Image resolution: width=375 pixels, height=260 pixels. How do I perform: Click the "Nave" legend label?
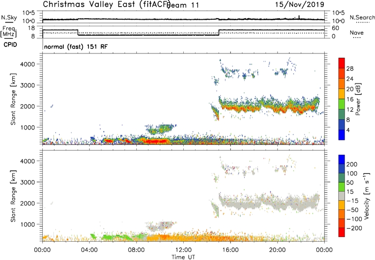357,32
